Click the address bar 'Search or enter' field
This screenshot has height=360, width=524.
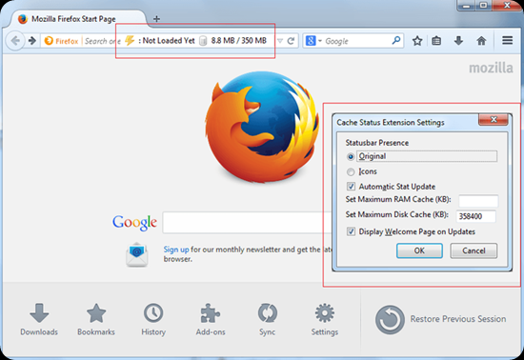click(102, 41)
